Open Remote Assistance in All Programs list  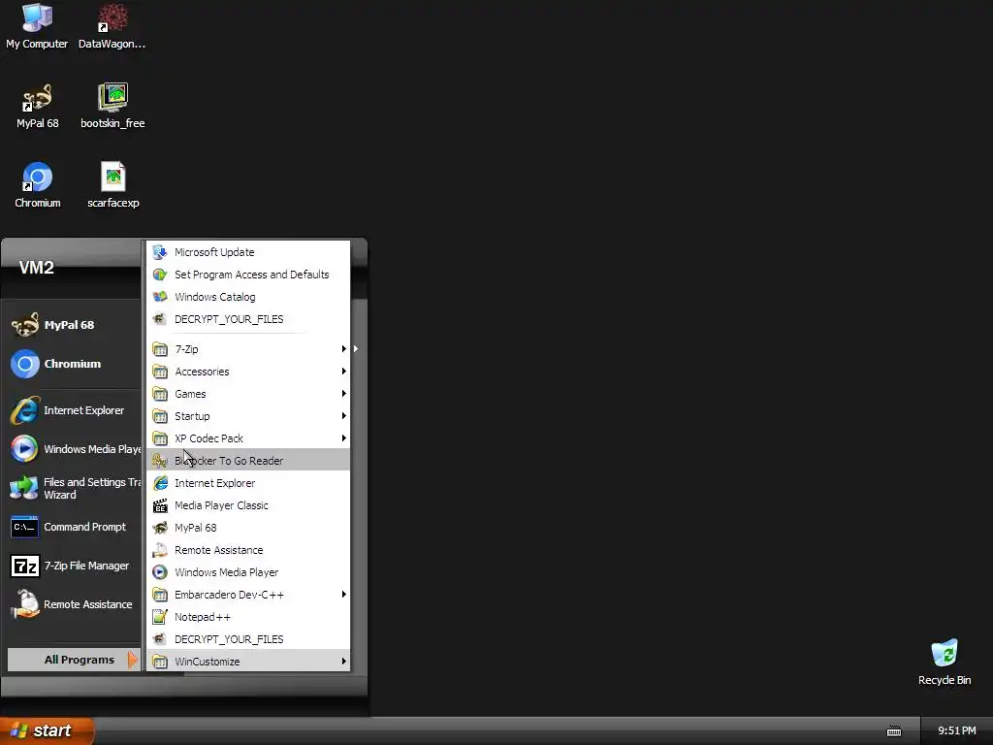248,550
